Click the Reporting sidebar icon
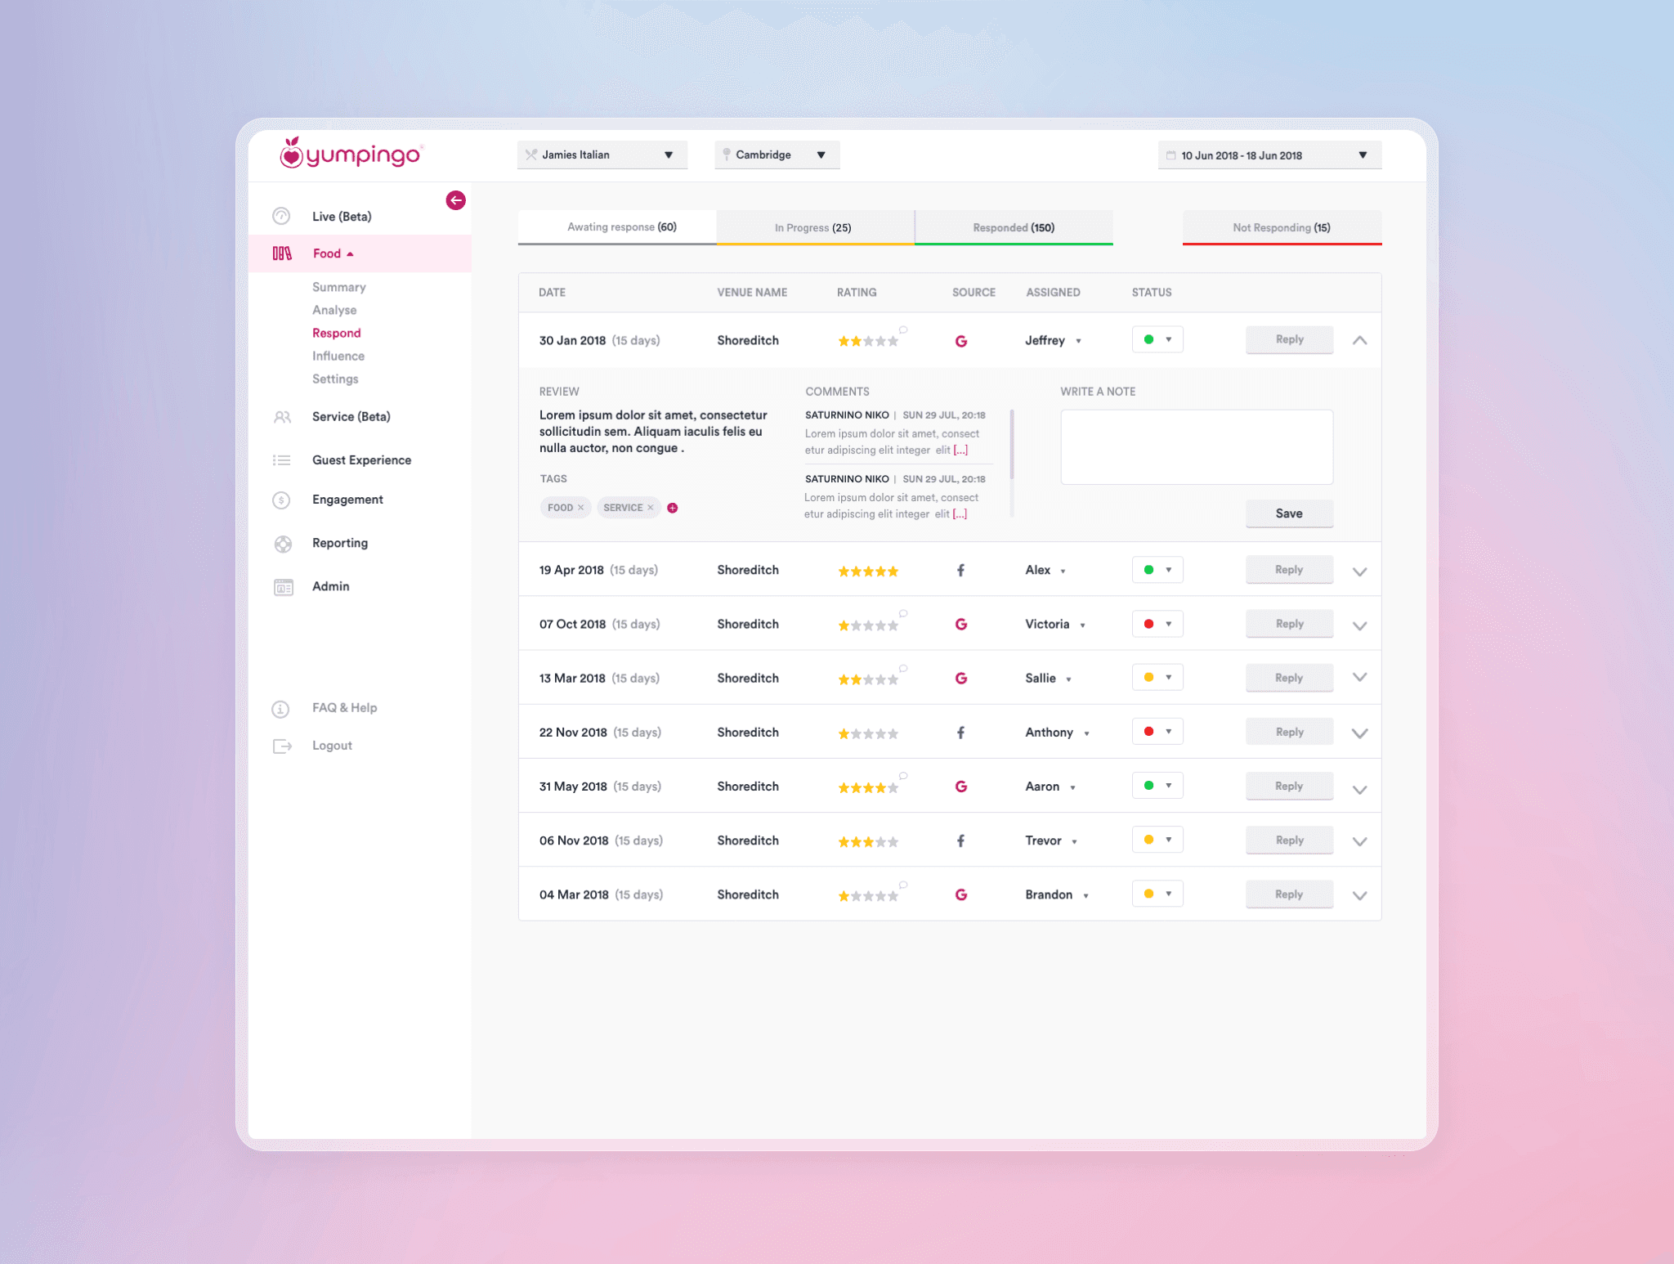This screenshot has width=1674, height=1264. coord(283,544)
